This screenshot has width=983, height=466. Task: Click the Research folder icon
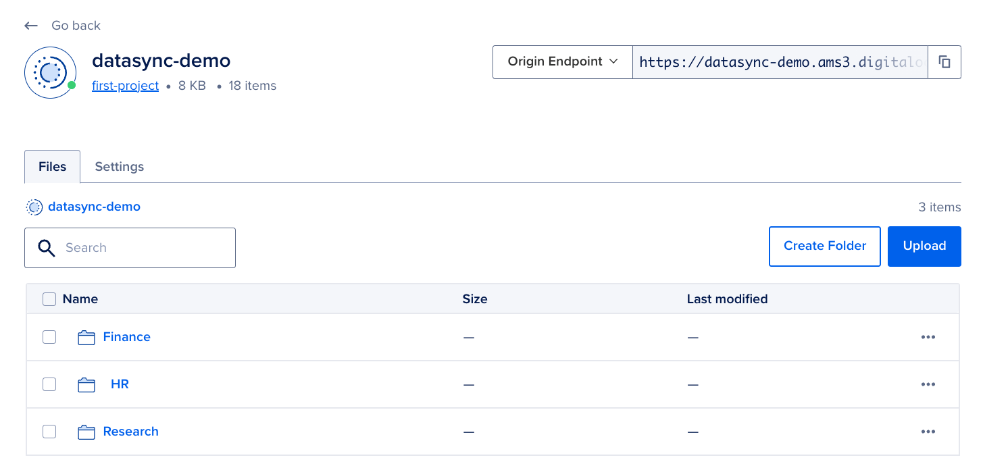(86, 432)
